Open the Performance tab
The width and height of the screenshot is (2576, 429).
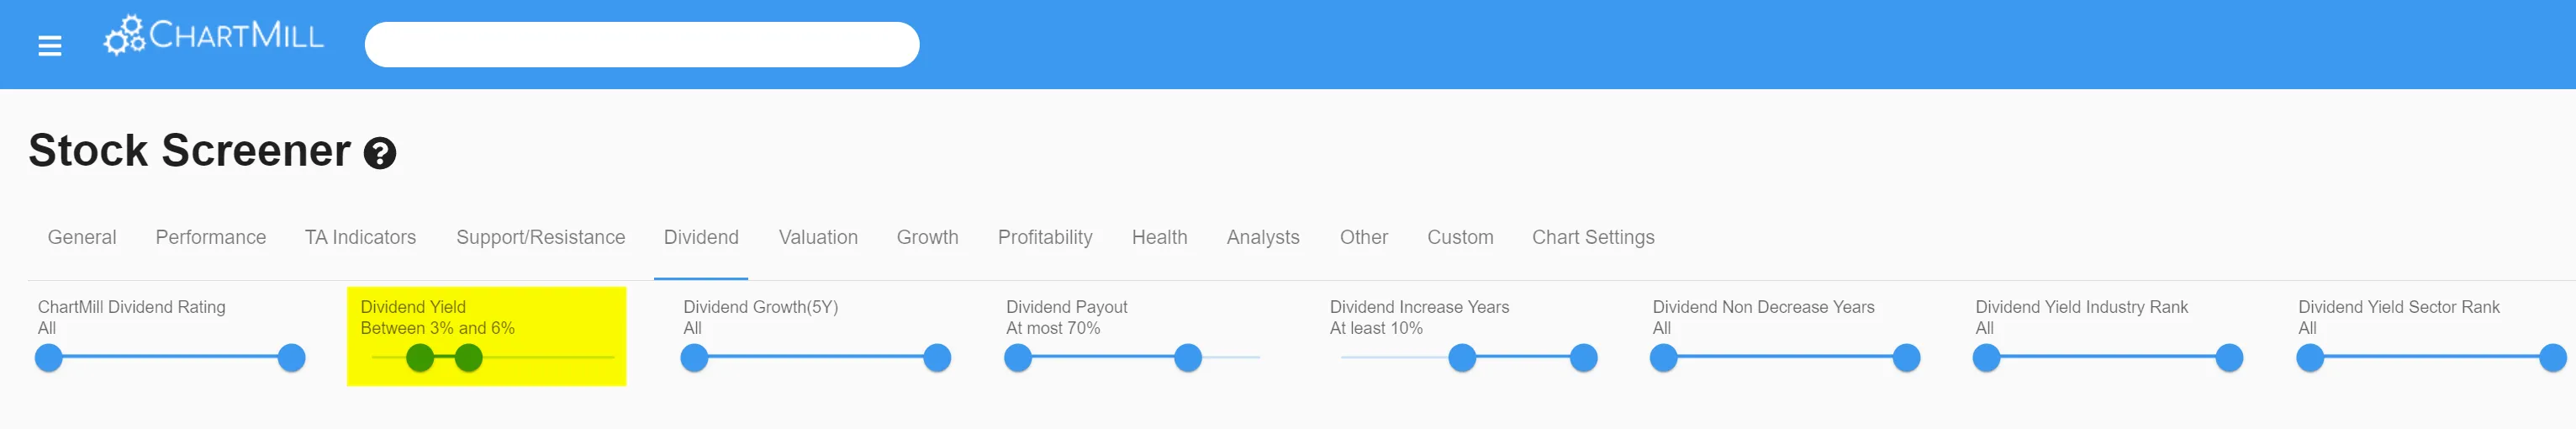[210, 237]
